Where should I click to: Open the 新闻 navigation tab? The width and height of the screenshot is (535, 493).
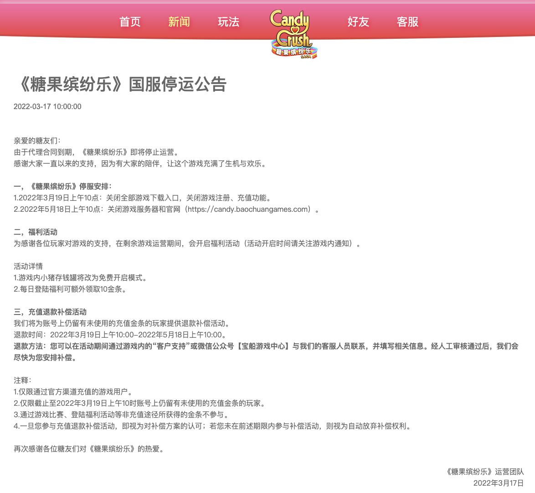tap(179, 22)
